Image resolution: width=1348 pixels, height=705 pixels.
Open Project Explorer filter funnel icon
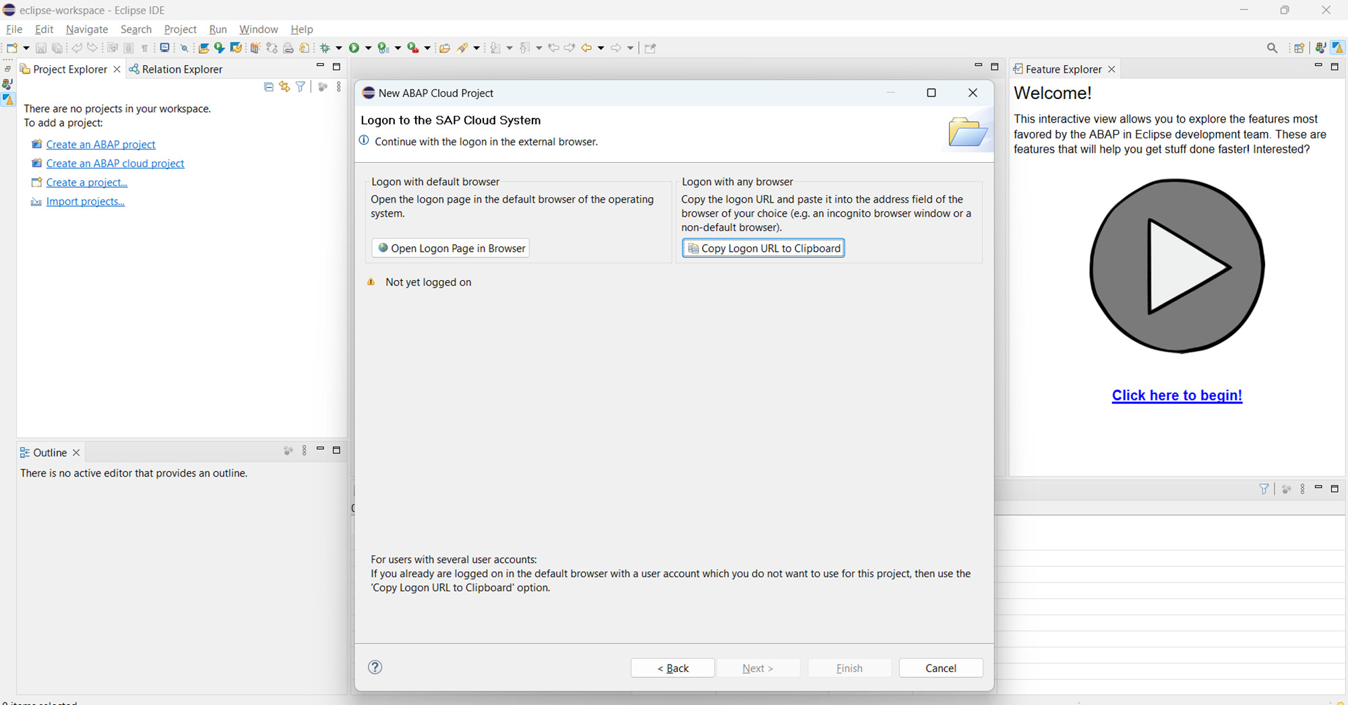(301, 87)
